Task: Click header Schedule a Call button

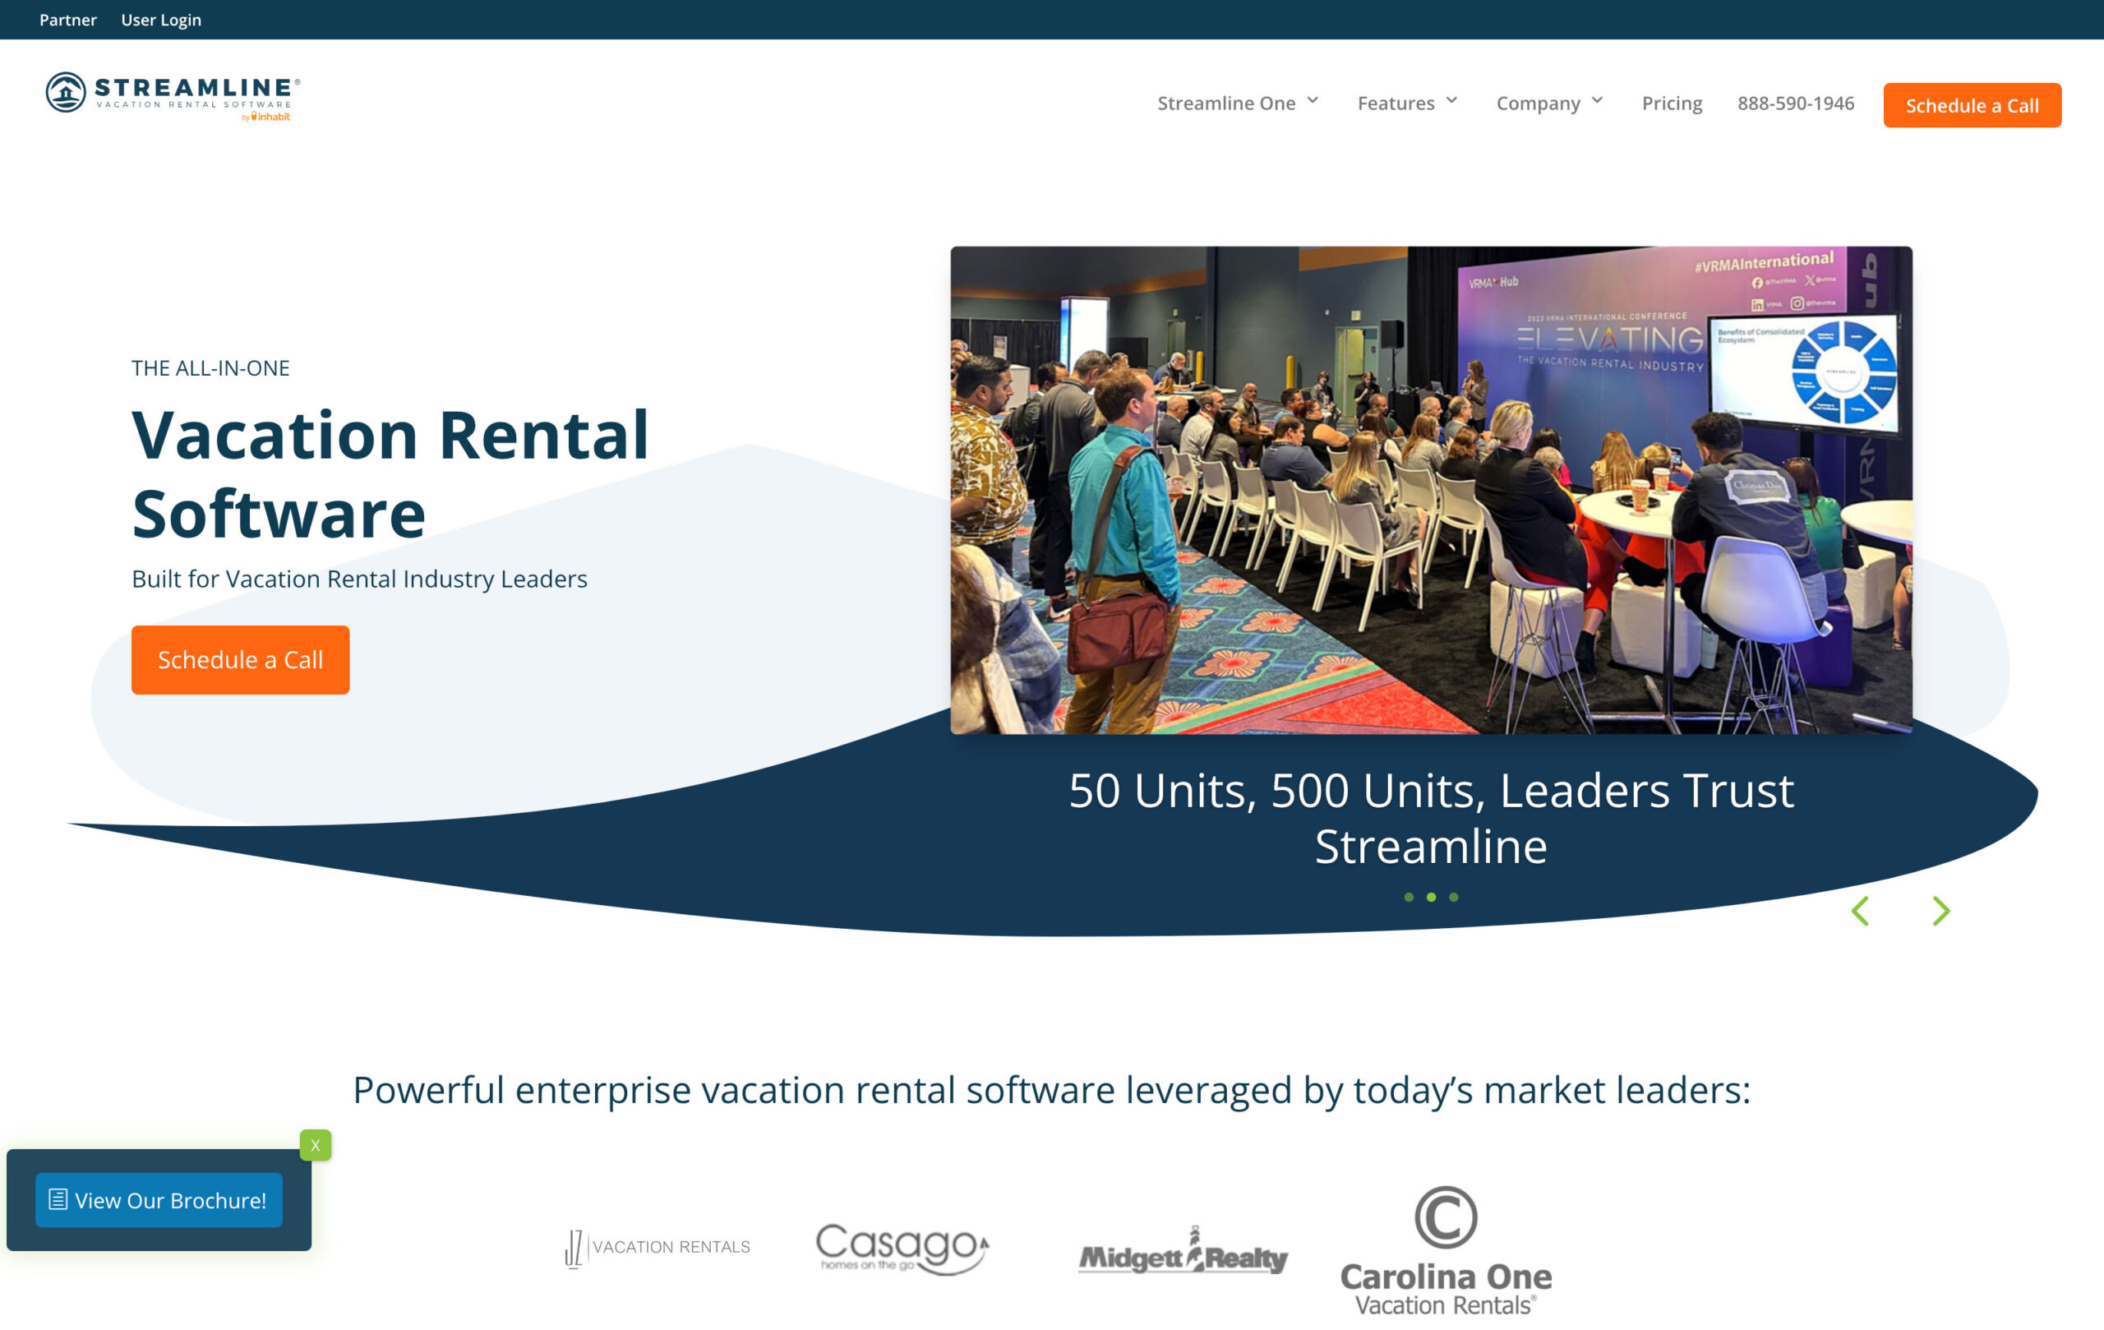Action: pos(1971,105)
